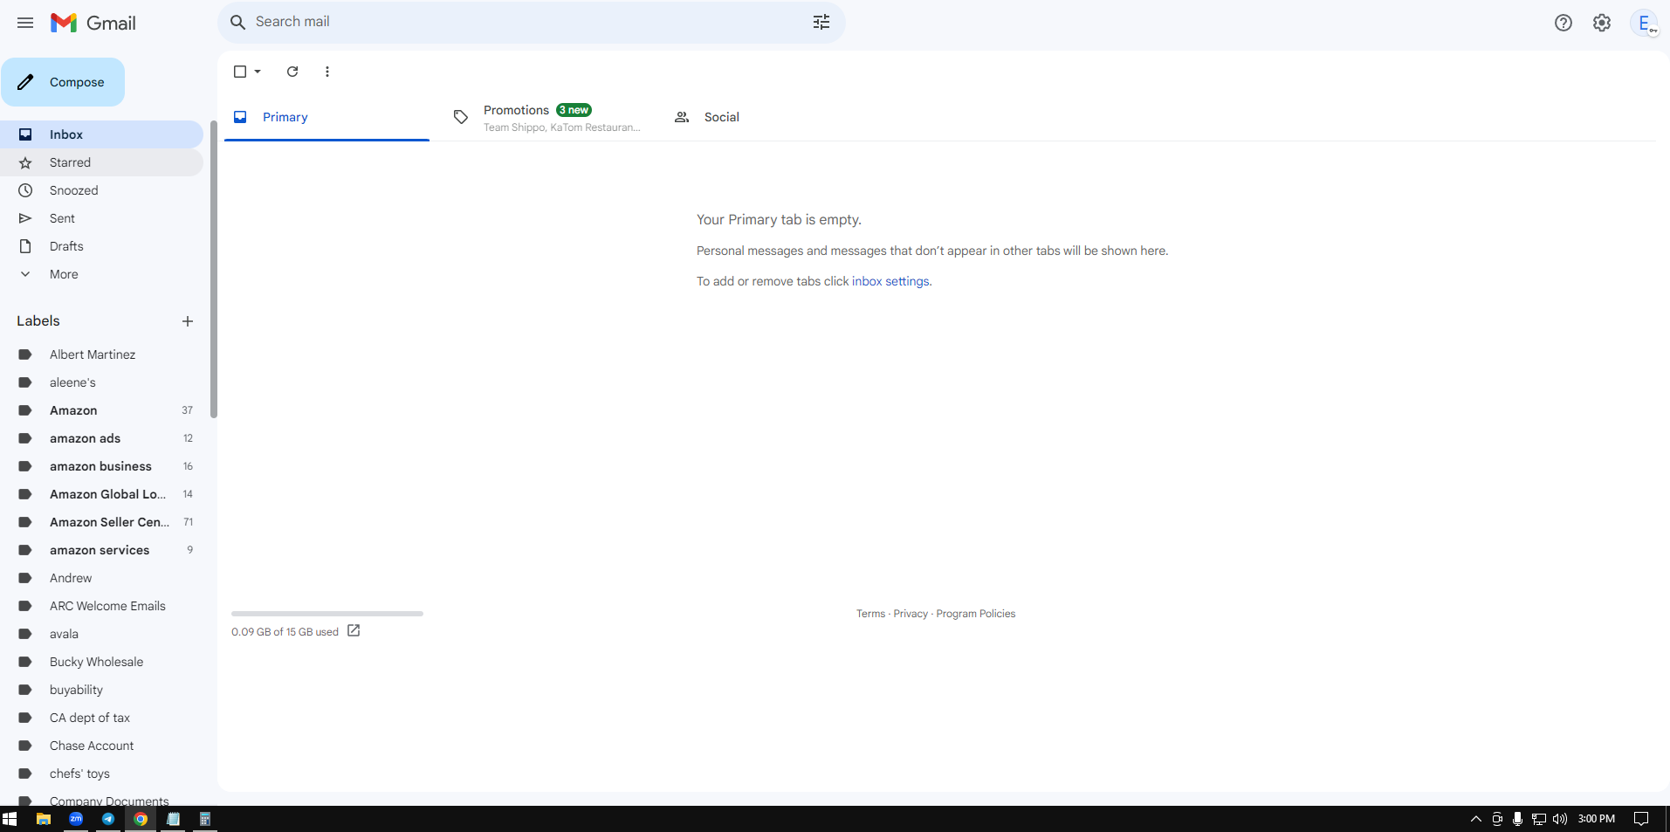Open File Explorer from taskbar
The image size is (1670, 832).
[x=43, y=819]
